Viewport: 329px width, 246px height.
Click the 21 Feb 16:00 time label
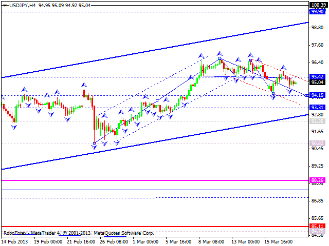point(81,242)
